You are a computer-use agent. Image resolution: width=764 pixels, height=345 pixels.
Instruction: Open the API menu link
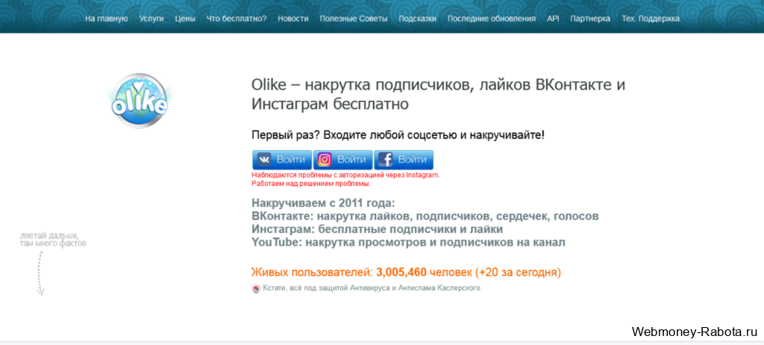pyautogui.click(x=553, y=19)
